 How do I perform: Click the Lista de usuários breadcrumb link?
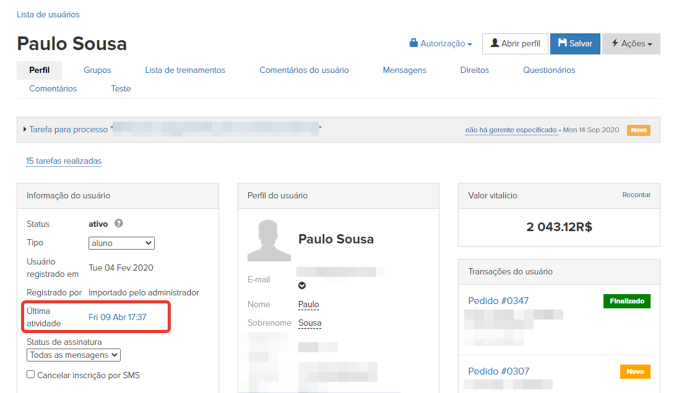click(48, 14)
